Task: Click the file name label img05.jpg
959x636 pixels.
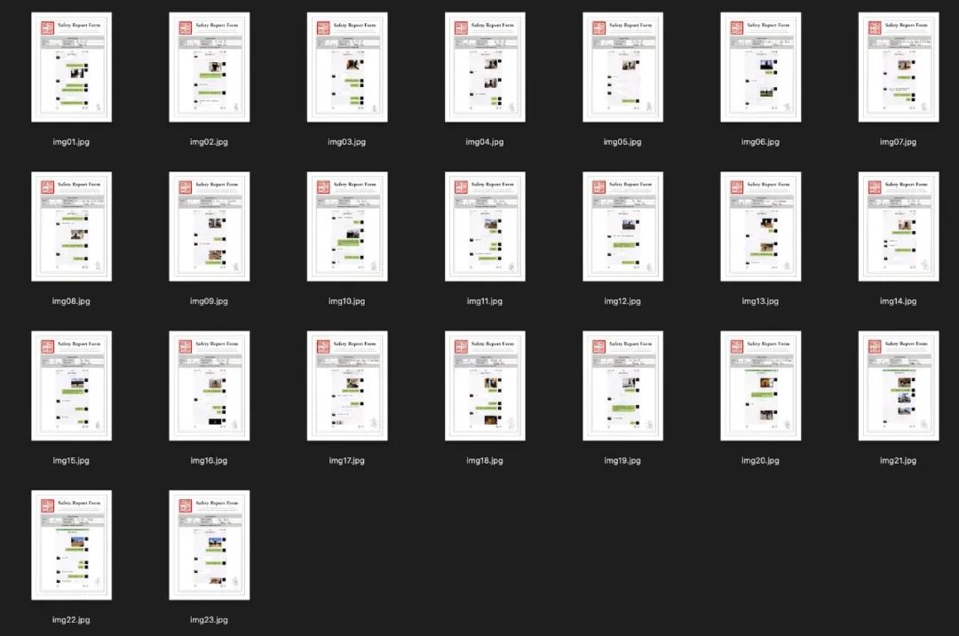Action: pos(622,142)
